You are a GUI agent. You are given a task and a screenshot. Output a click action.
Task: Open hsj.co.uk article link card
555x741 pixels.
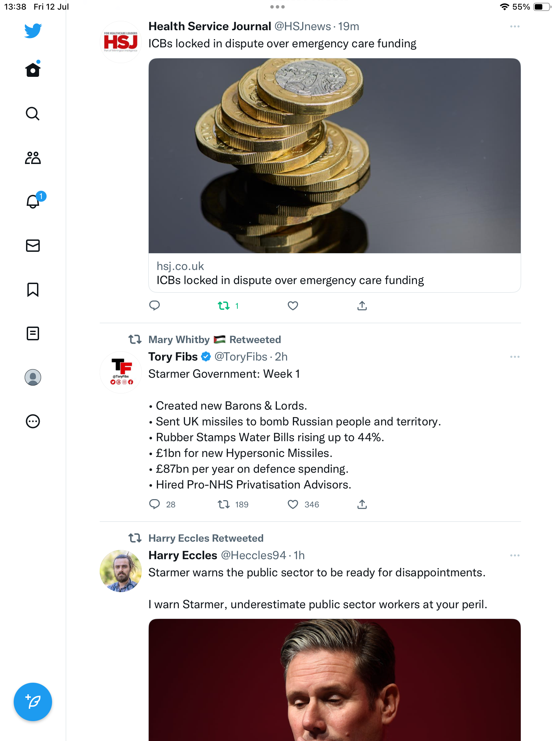(334, 273)
